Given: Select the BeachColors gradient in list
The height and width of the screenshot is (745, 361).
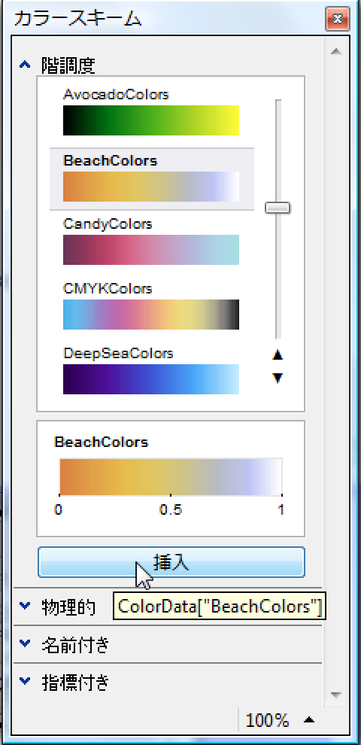Looking at the screenshot, I should click(x=151, y=187).
